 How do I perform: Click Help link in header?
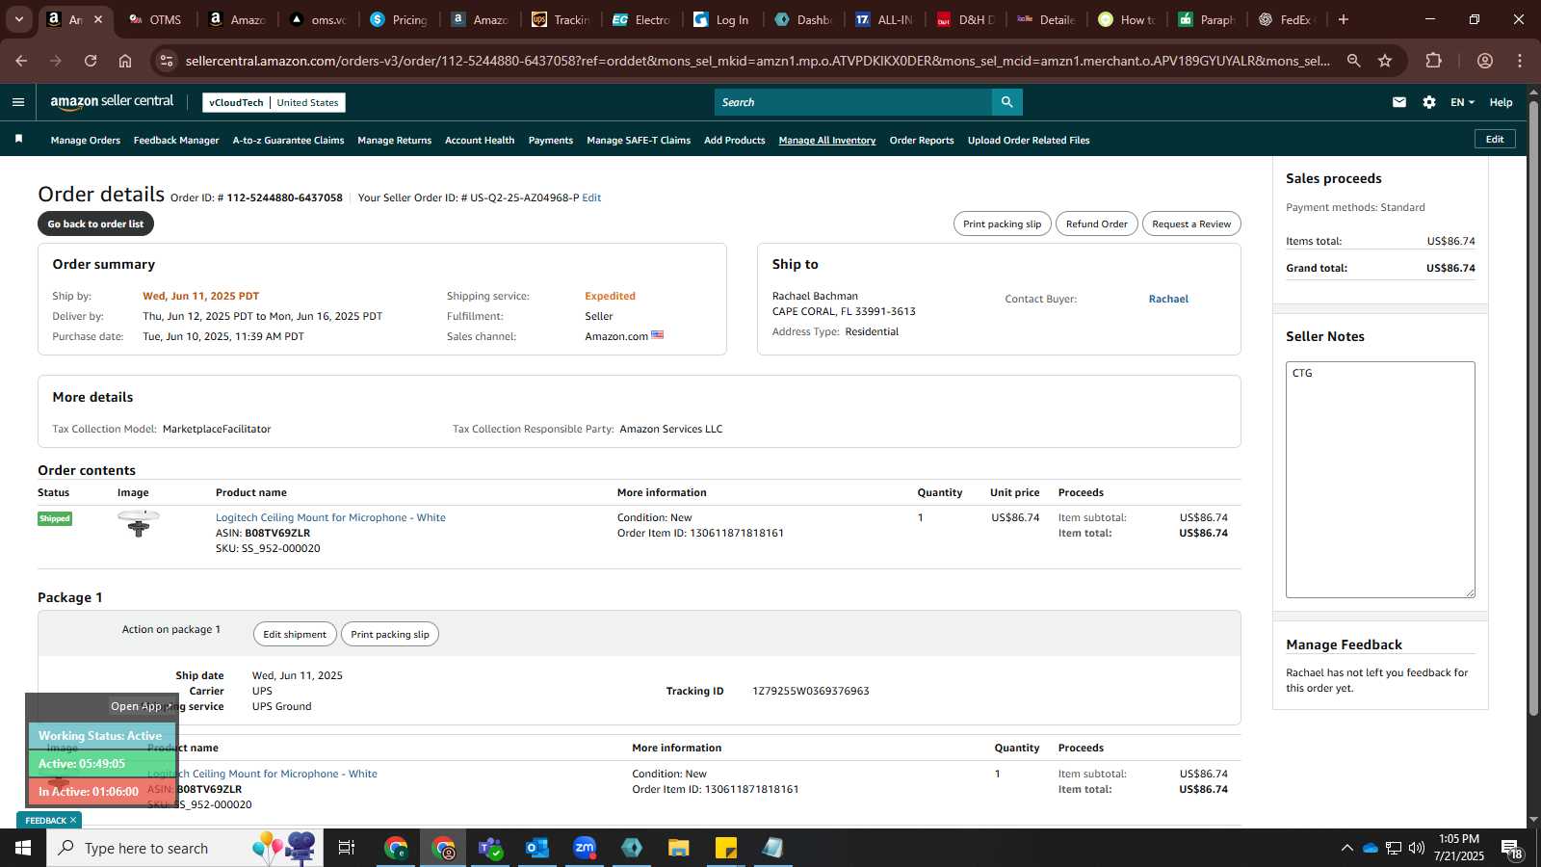[1501, 102]
